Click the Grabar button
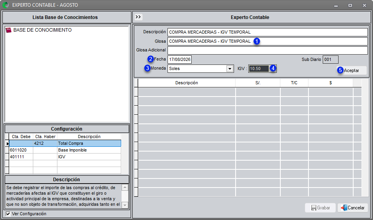Viewport: 373px width, 220px height. tap(320, 208)
